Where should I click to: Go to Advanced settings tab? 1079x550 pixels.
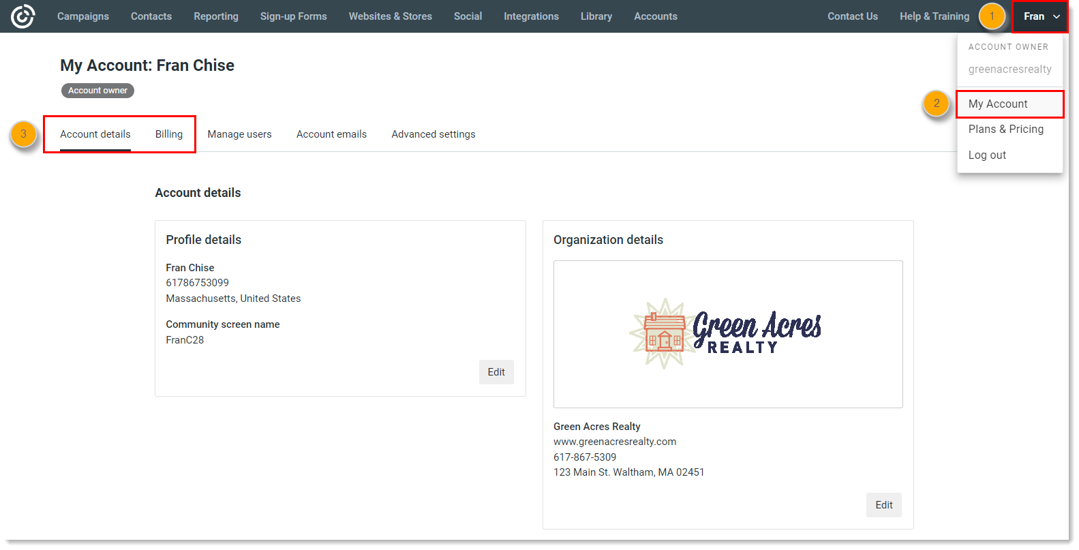tap(434, 134)
